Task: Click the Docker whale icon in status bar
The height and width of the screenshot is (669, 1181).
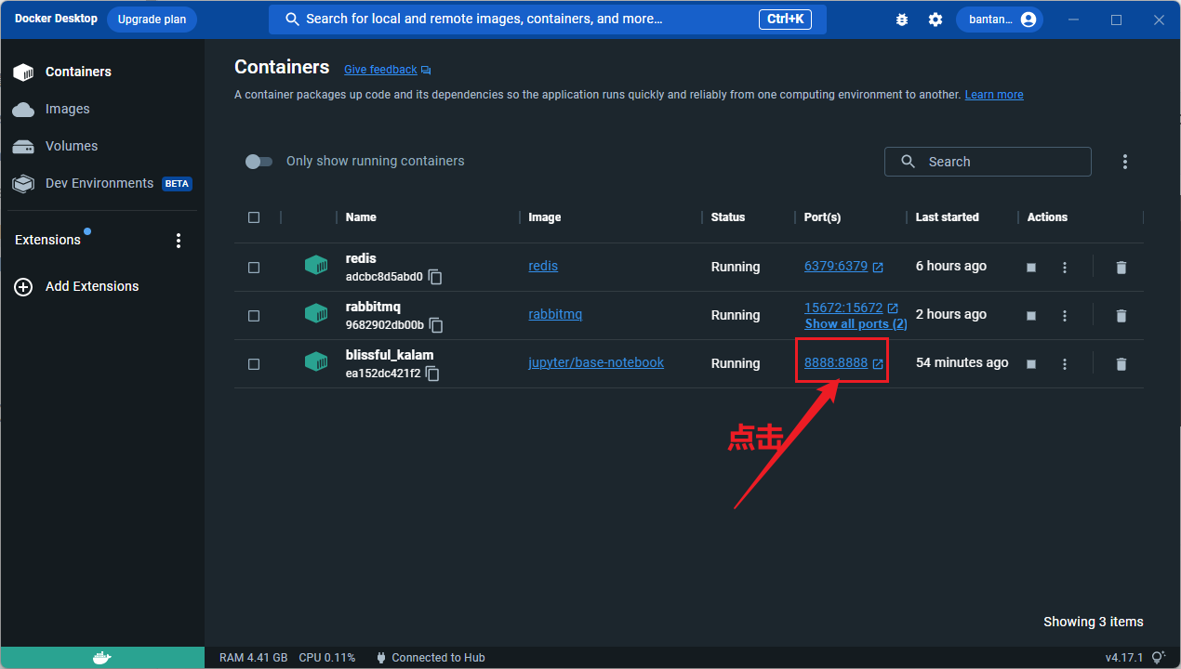Action: pyautogui.click(x=102, y=658)
